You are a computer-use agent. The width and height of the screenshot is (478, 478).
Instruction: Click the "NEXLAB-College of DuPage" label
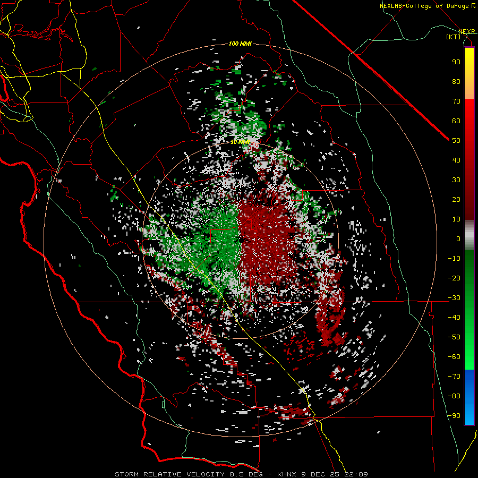424,6
